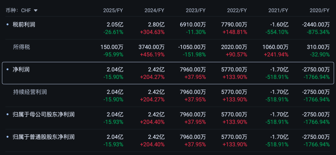Choose the 2023/FY column header
336x155 pixels.
point(196,11)
